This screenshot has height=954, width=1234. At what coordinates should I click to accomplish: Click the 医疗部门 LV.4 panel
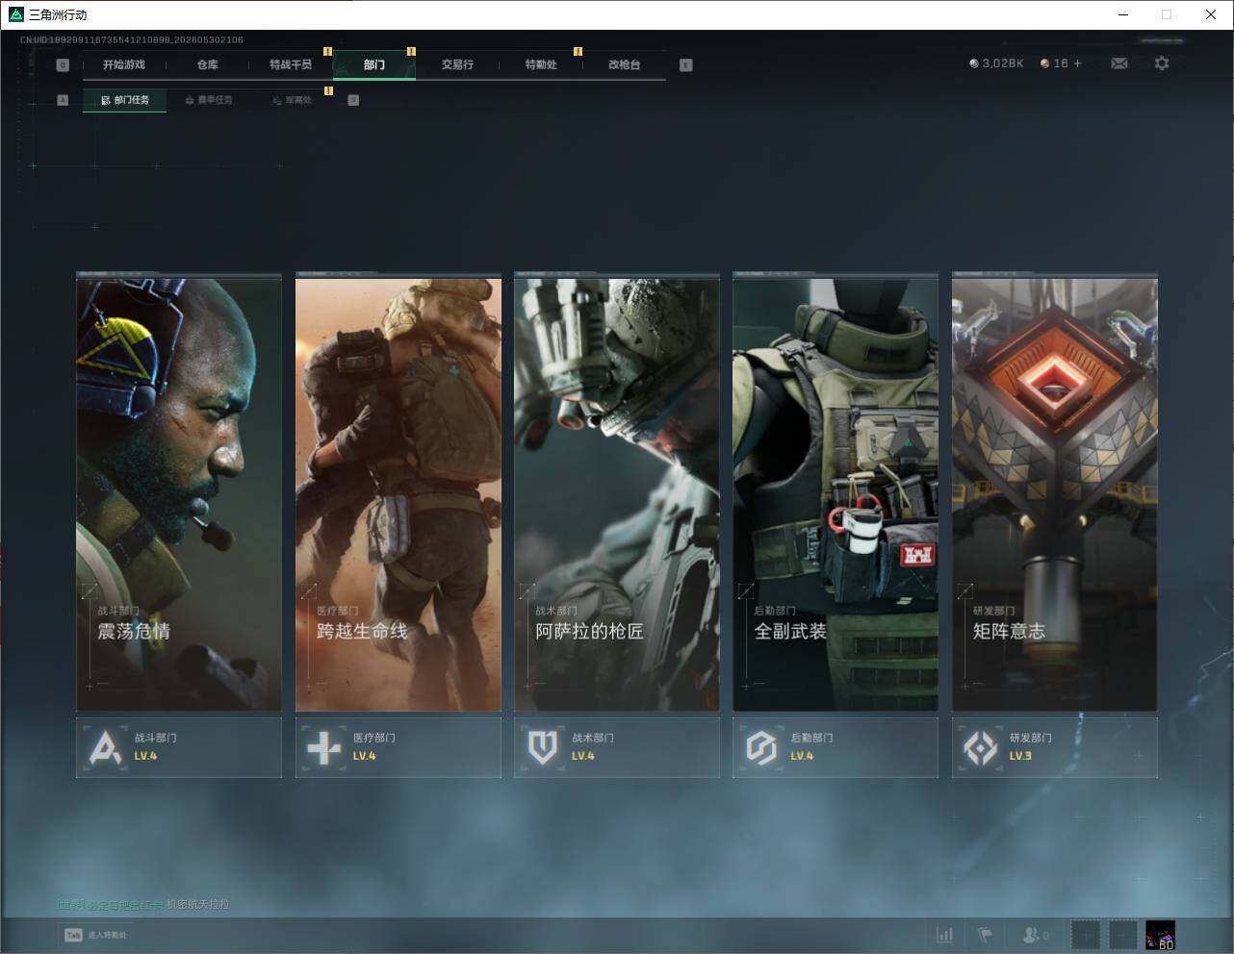click(398, 747)
